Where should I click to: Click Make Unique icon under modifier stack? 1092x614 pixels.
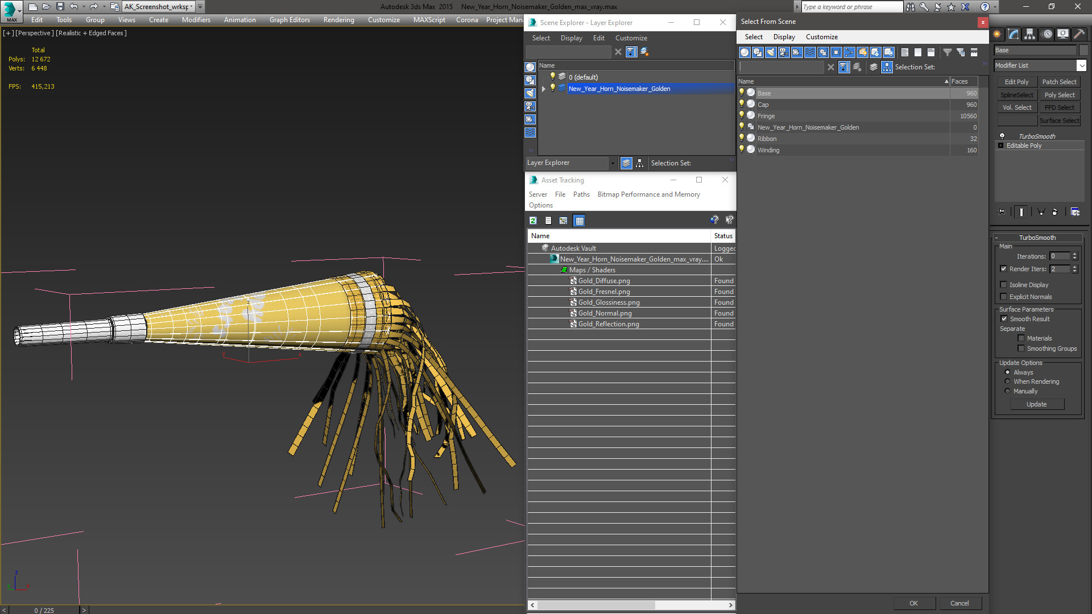(1041, 212)
